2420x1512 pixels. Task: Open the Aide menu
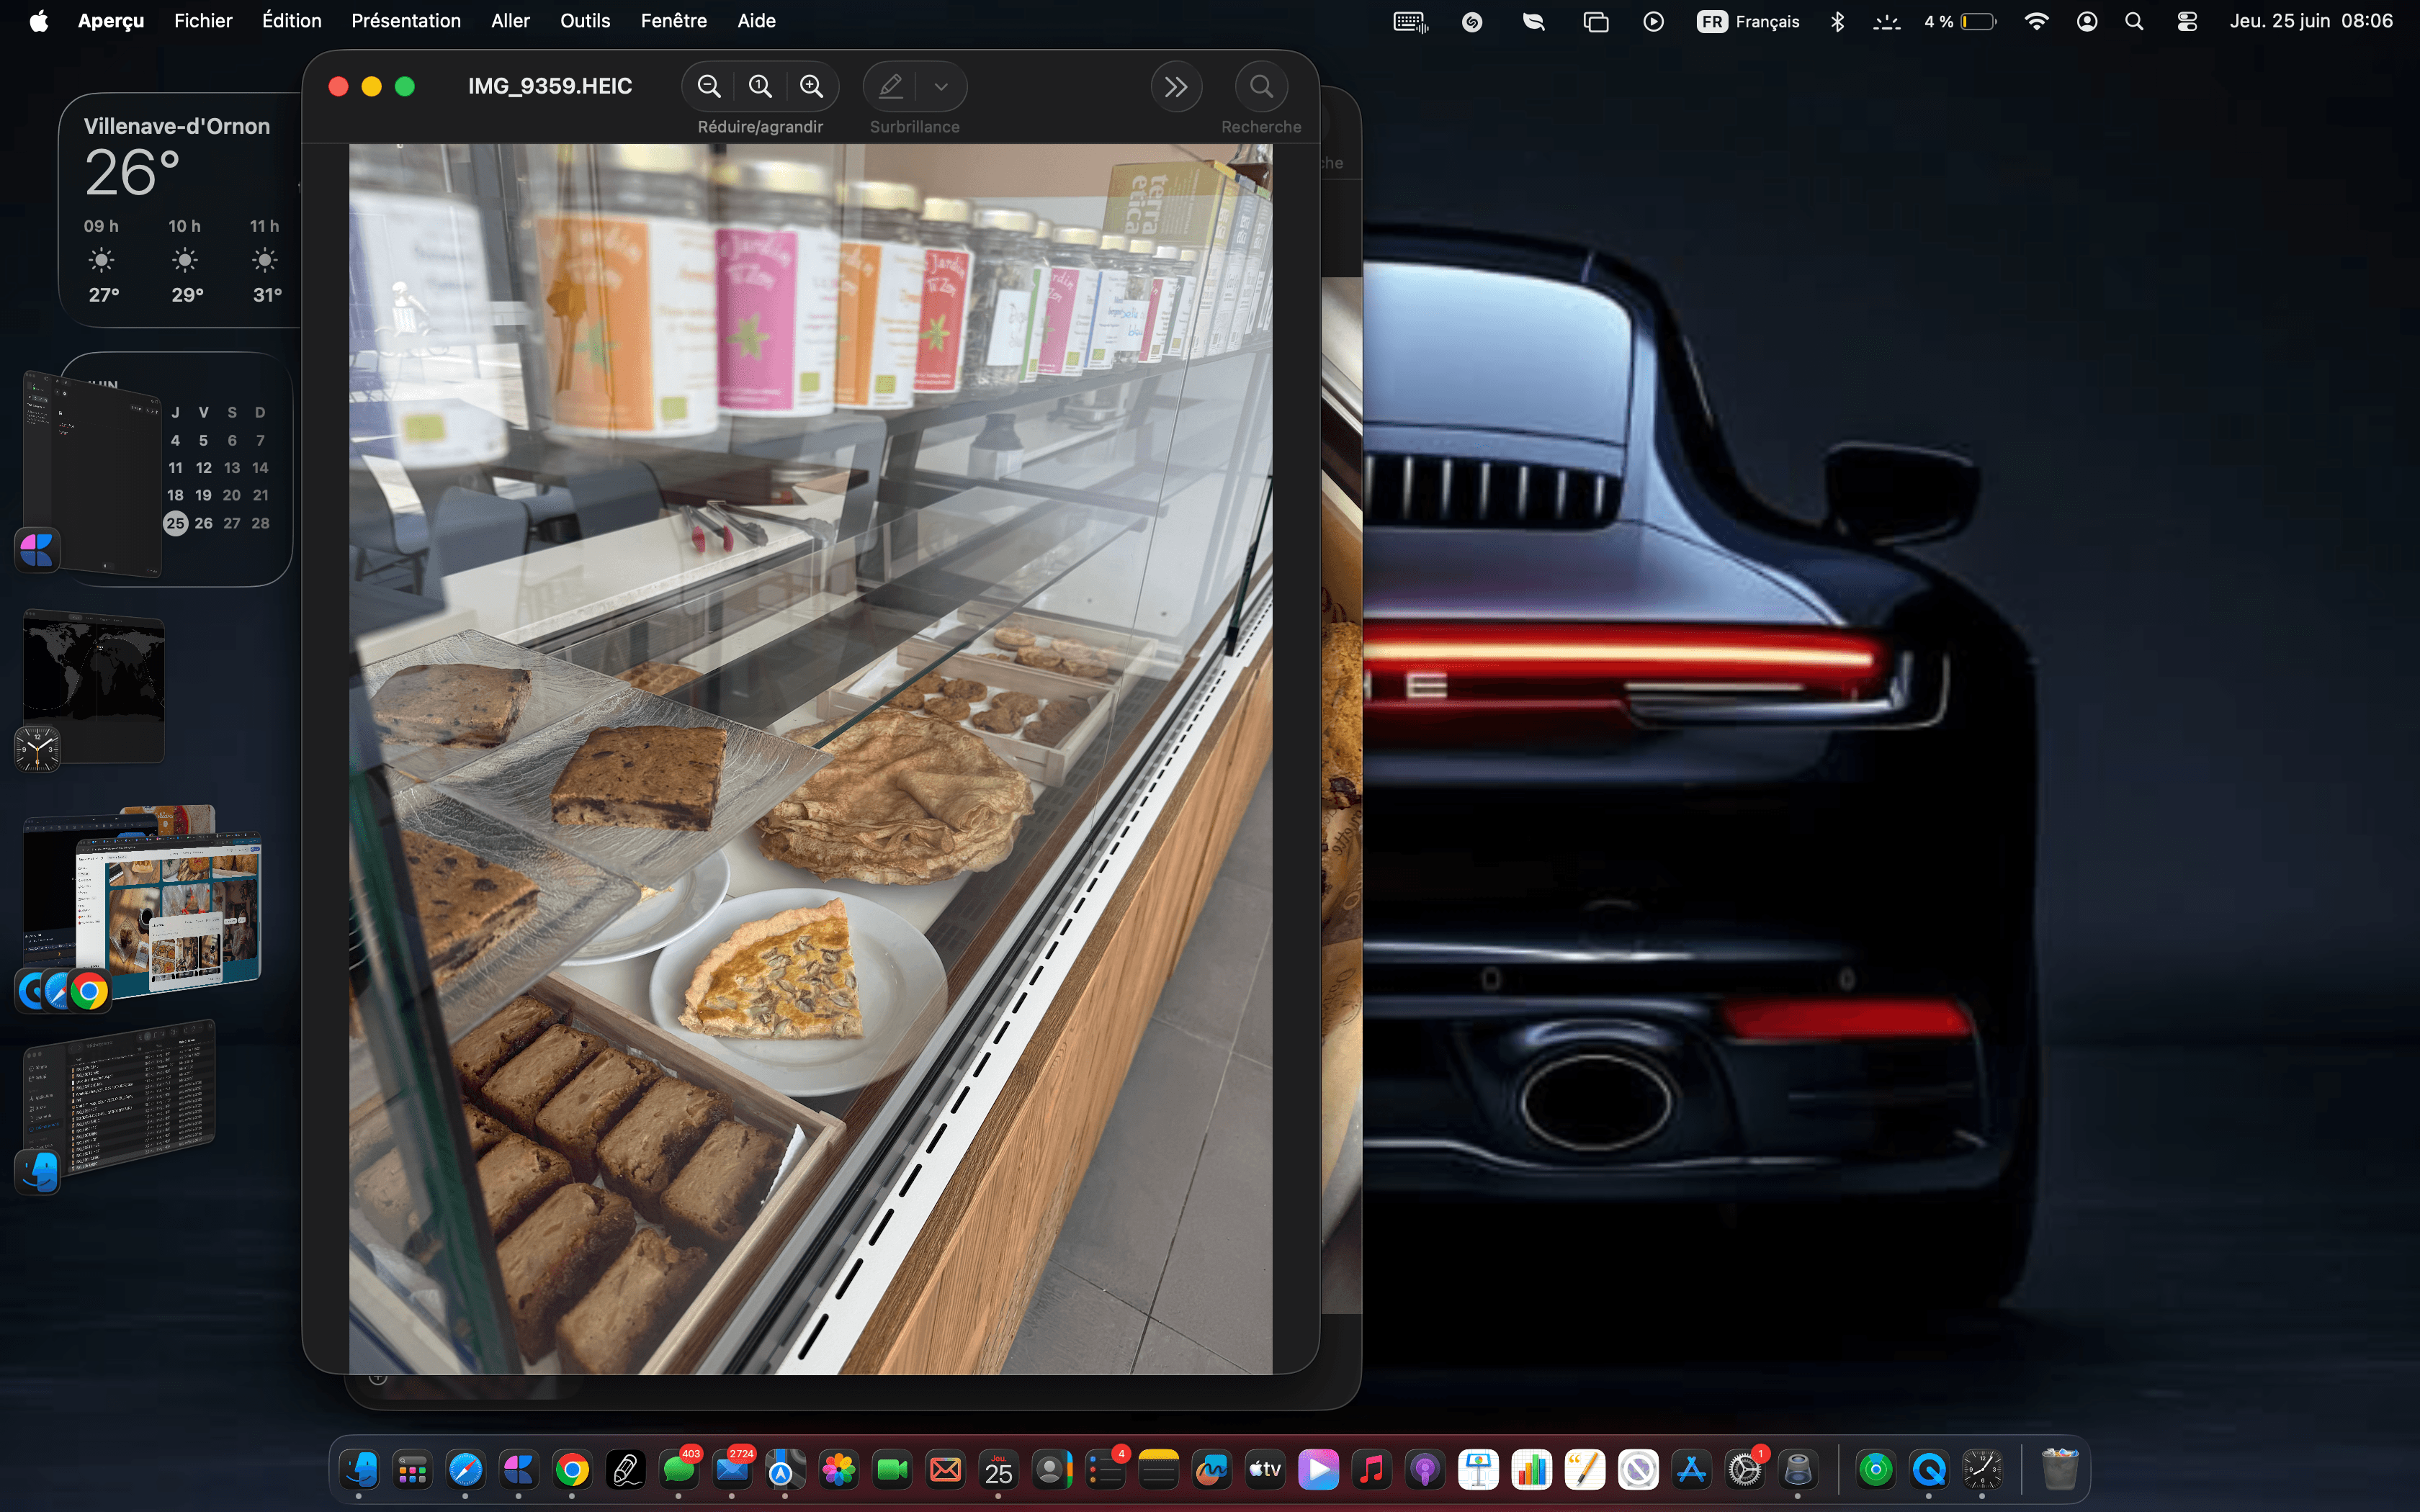[756, 21]
